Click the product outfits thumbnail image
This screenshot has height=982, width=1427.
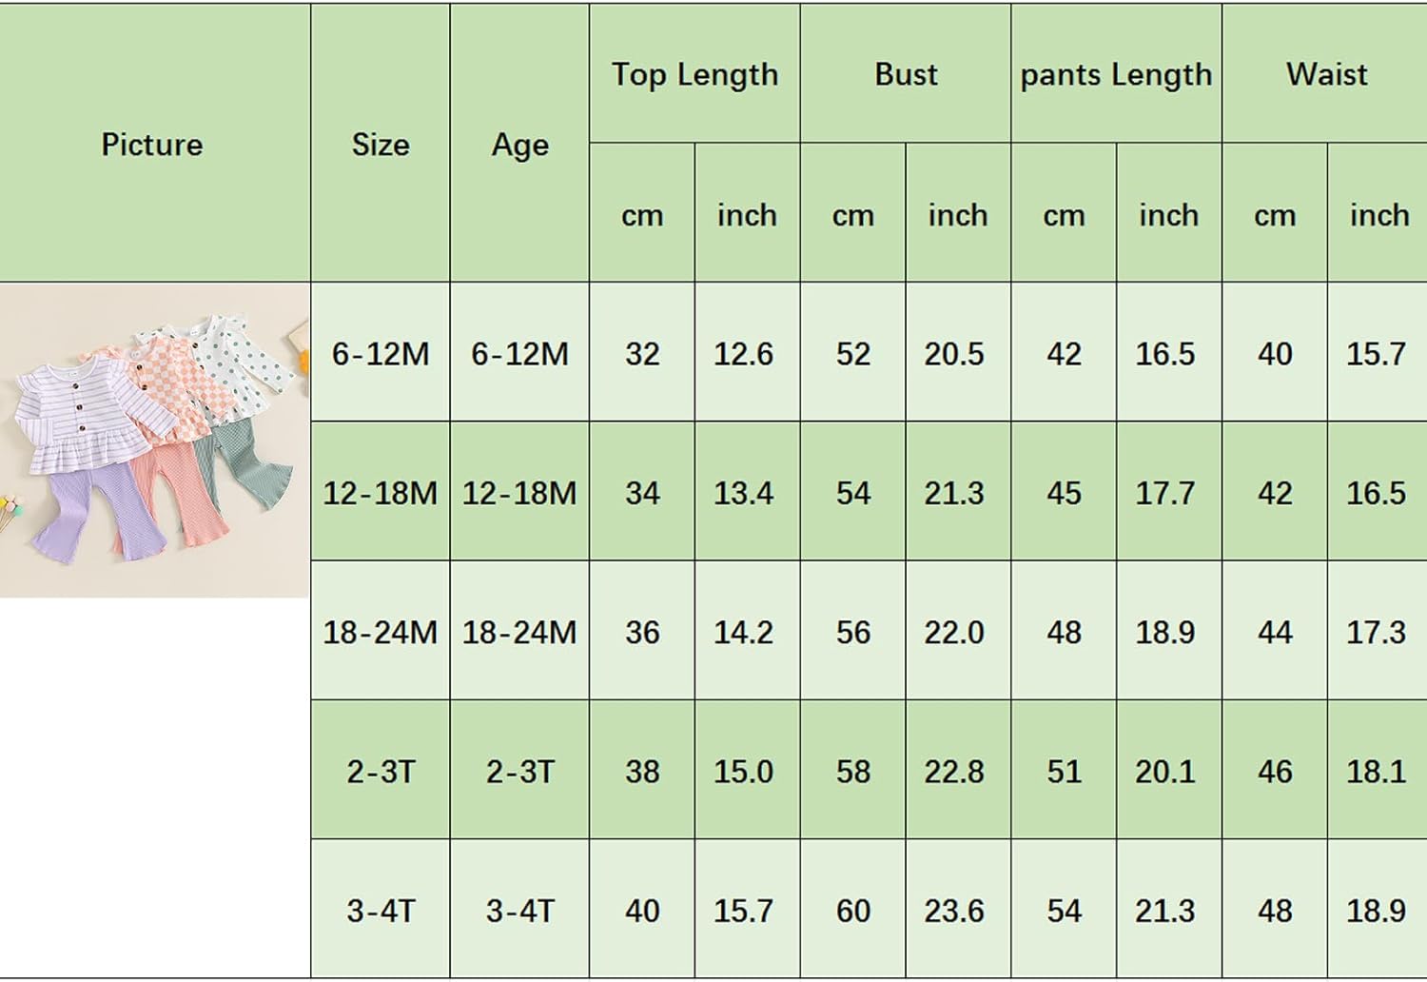[154, 440]
